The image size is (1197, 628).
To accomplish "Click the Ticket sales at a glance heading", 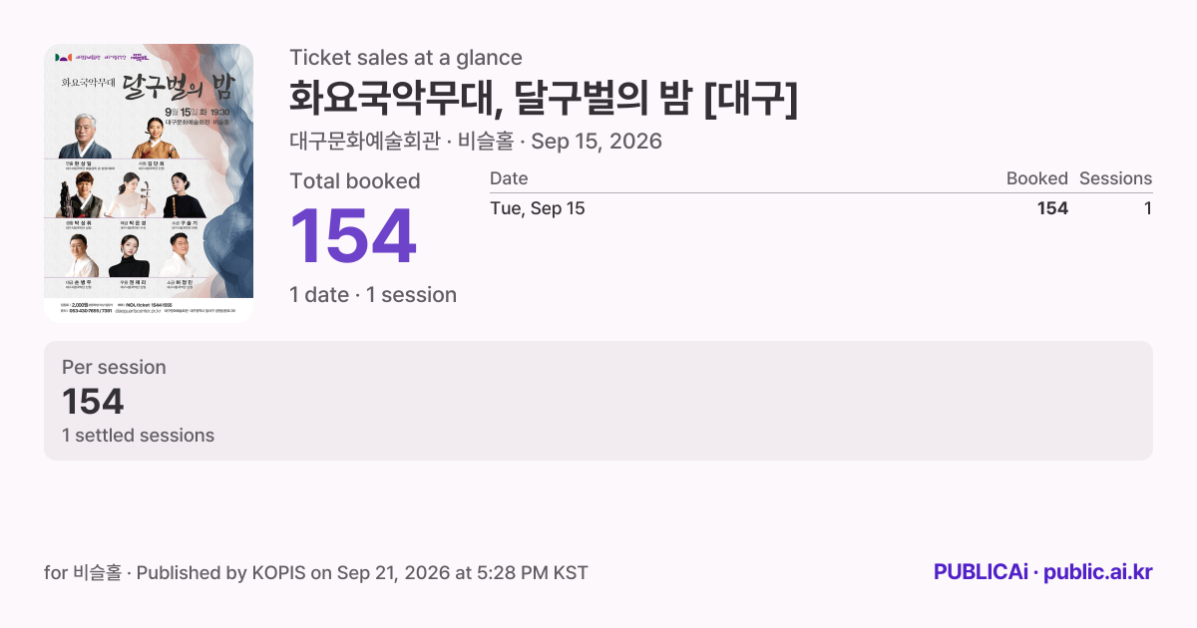I will tap(406, 58).
